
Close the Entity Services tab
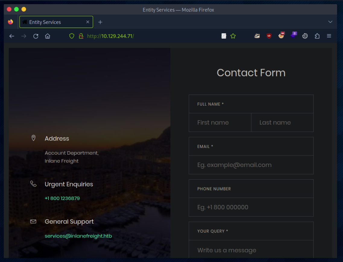pyautogui.click(x=88, y=22)
